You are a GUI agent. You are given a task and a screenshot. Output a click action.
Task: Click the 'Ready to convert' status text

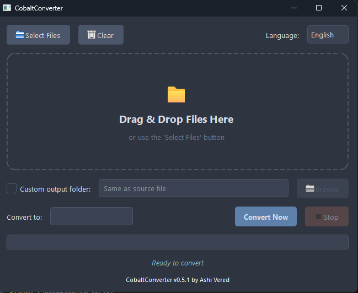pyautogui.click(x=178, y=263)
